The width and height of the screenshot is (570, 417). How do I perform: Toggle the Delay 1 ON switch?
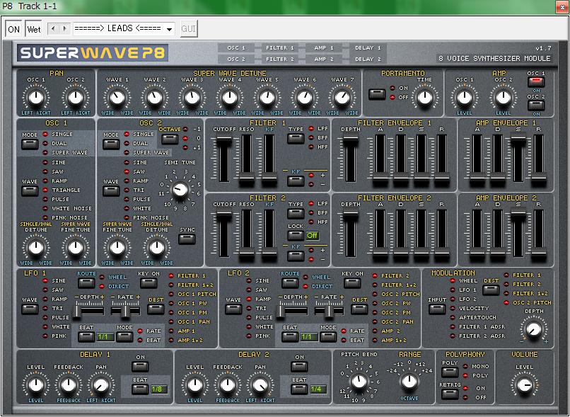[x=139, y=367]
